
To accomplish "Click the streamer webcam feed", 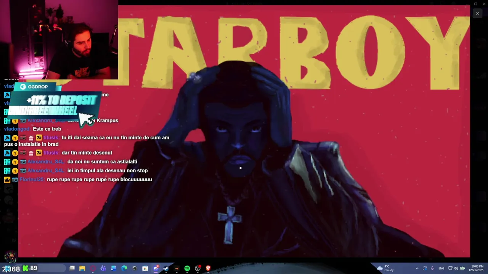I will click(x=59, y=40).
